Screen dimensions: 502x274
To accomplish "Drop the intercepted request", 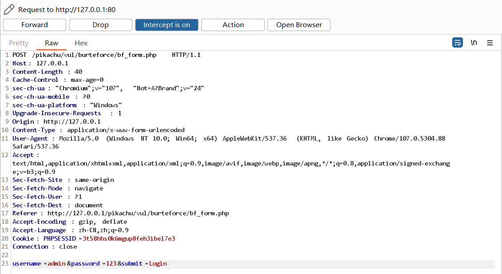I will (100, 25).
